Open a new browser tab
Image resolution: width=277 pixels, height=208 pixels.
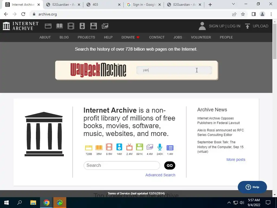tap(210, 5)
